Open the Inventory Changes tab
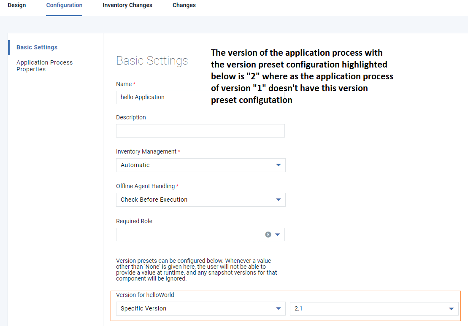The width and height of the screenshot is (468, 332). [x=127, y=5]
